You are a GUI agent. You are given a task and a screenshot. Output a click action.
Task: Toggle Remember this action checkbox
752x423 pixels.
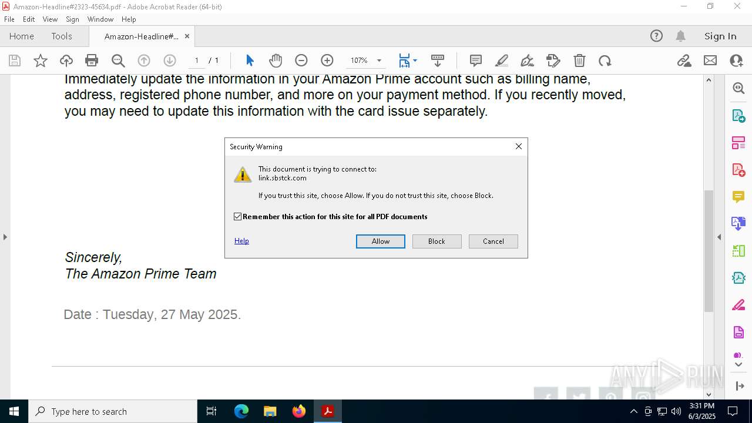click(x=237, y=217)
